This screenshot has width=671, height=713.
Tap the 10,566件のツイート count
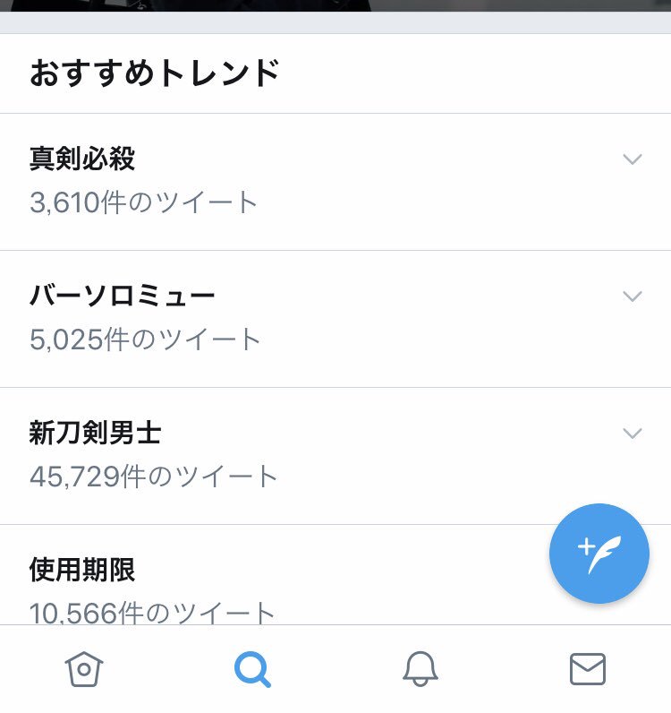pos(152,613)
